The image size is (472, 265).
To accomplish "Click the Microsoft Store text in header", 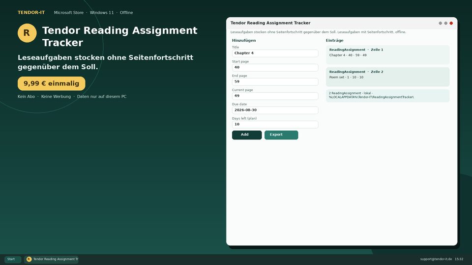I will click(x=69, y=13).
